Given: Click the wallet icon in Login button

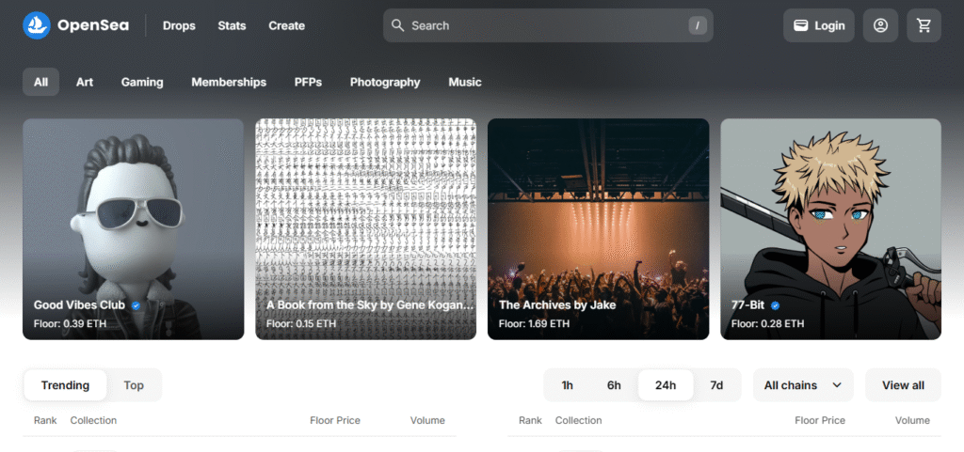Looking at the screenshot, I should click(x=800, y=25).
